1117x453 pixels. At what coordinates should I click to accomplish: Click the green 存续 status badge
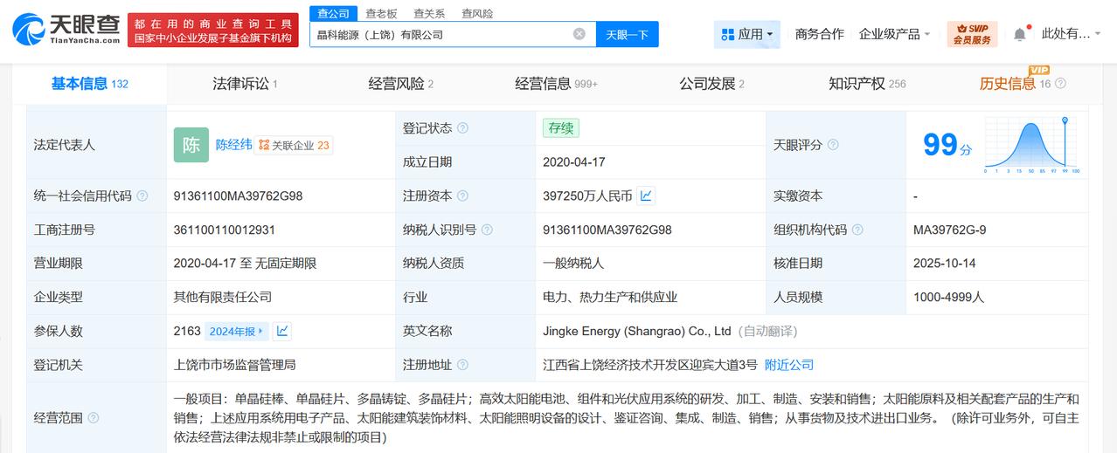tap(561, 128)
